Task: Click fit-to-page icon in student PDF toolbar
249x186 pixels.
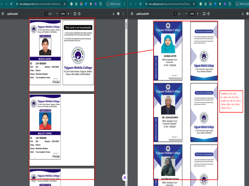Action: (x=75, y=14)
